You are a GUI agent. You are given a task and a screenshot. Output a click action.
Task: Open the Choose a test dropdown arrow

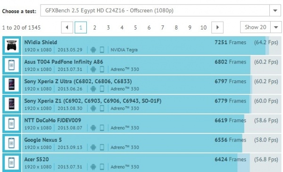(x=275, y=11)
